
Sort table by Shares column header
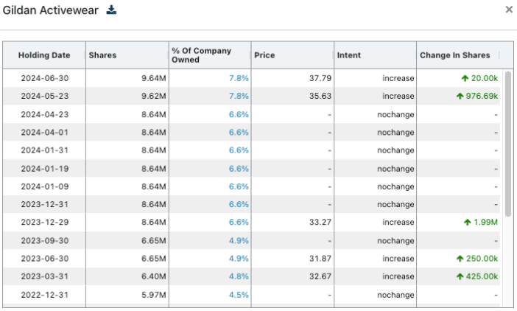tap(102, 55)
